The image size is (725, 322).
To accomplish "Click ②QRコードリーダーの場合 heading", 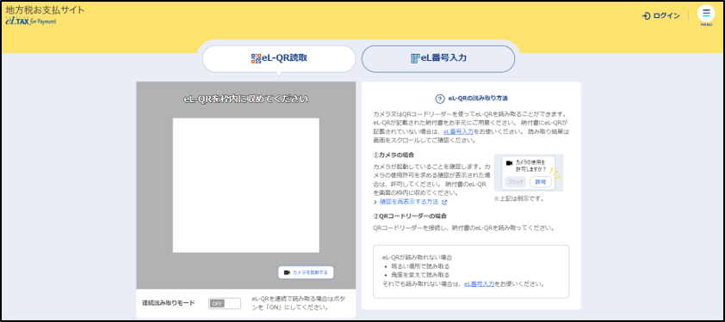I will pyautogui.click(x=410, y=216).
